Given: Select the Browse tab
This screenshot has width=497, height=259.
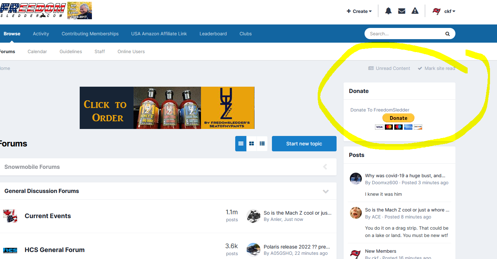Looking at the screenshot, I should [12, 34].
